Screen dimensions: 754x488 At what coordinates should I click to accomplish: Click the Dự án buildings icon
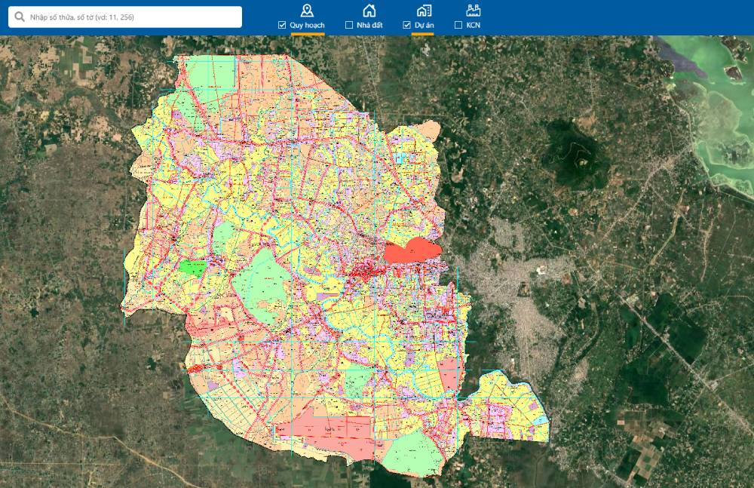coord(424,10)
